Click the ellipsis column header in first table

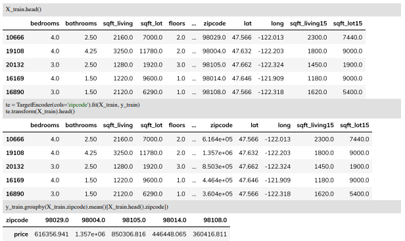194,24
